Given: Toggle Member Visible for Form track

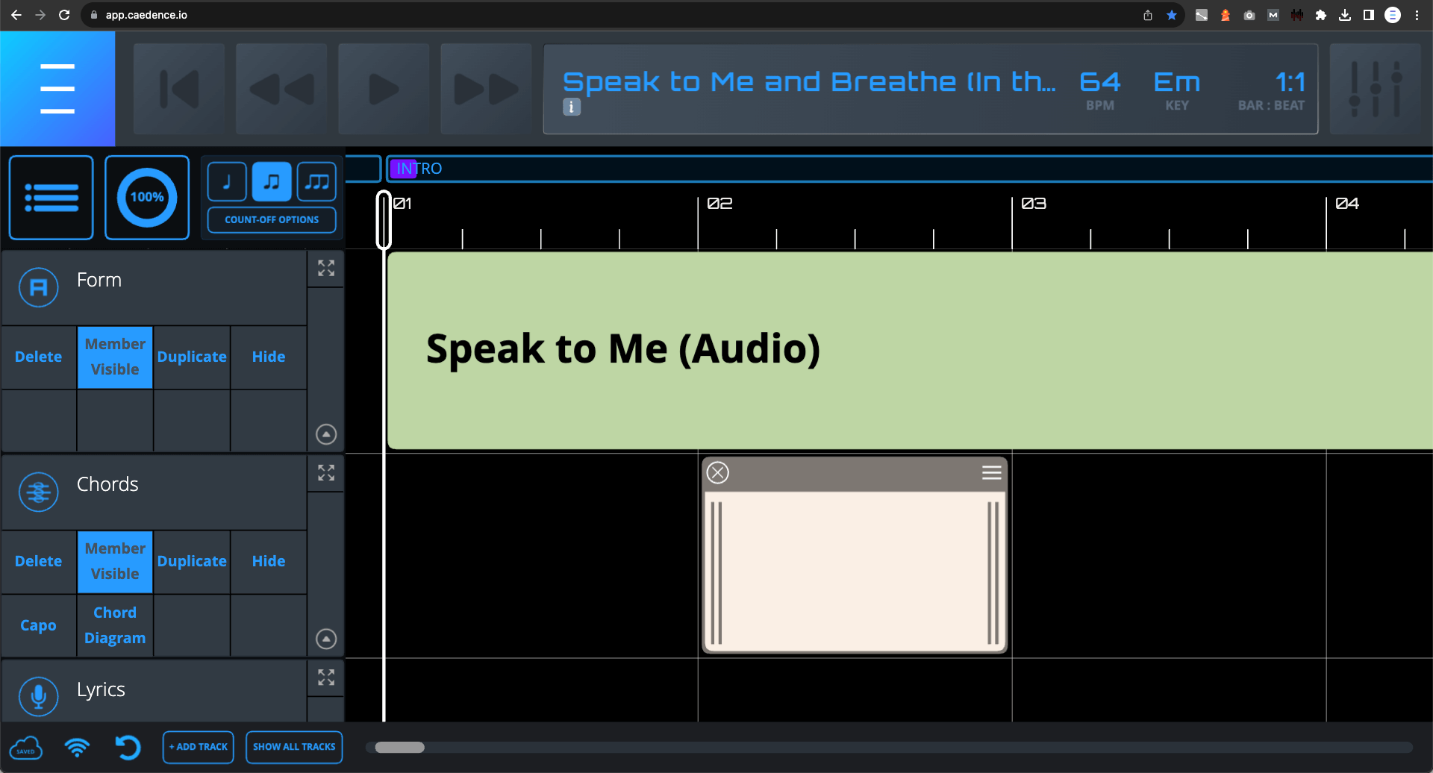Looking at the screenshot, I should tap(115, 357).
